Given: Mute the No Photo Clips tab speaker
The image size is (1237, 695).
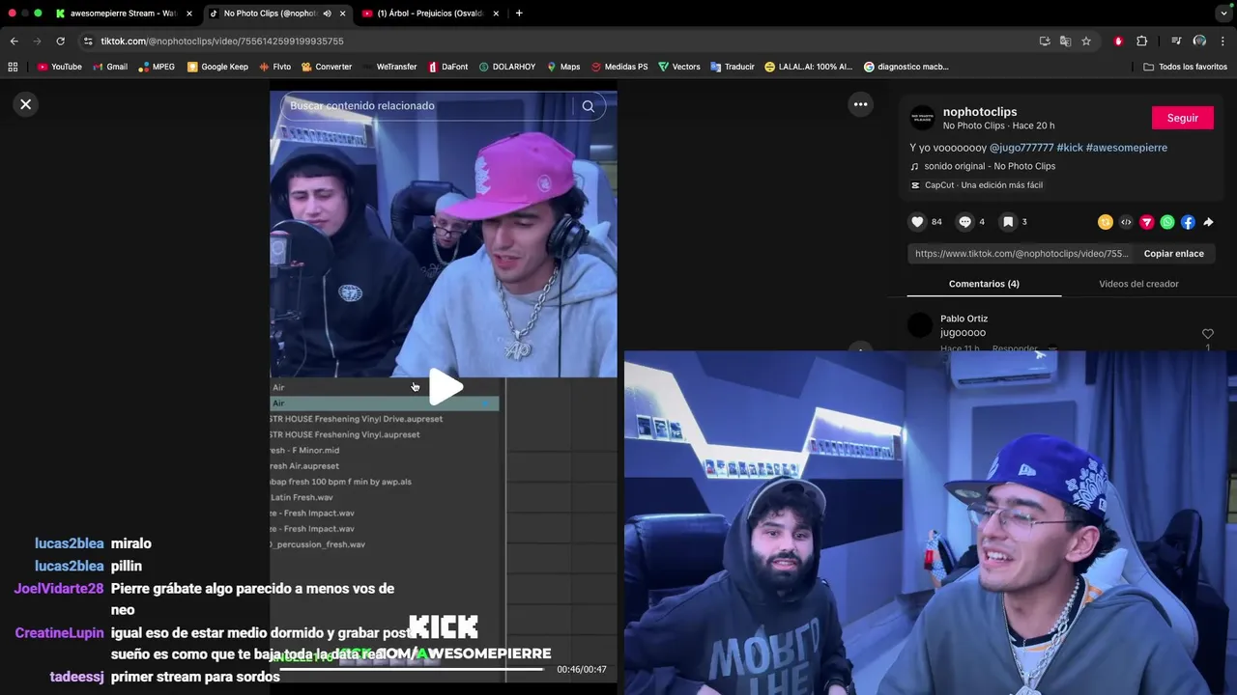Looking at the screenshot, I should (327, 14).
